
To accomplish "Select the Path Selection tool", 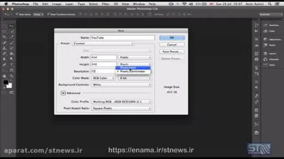I will 4,70.
